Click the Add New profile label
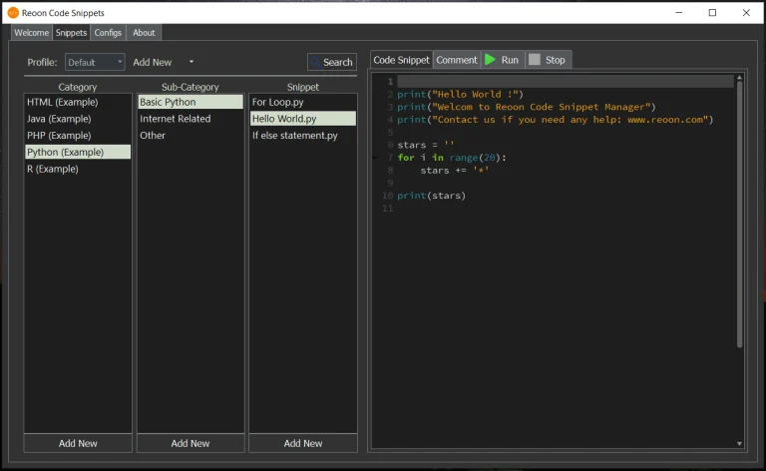The image size is (766, 471). pos(153,62)
